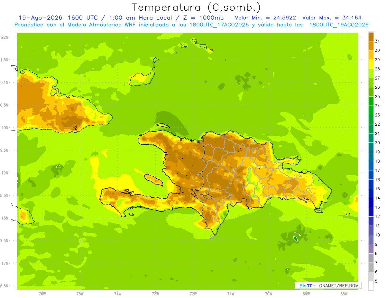
Task: Click the 18N latitude axis label
Action: coord(5,218)
